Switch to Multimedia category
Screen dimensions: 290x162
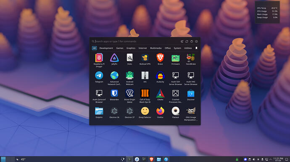156,48
